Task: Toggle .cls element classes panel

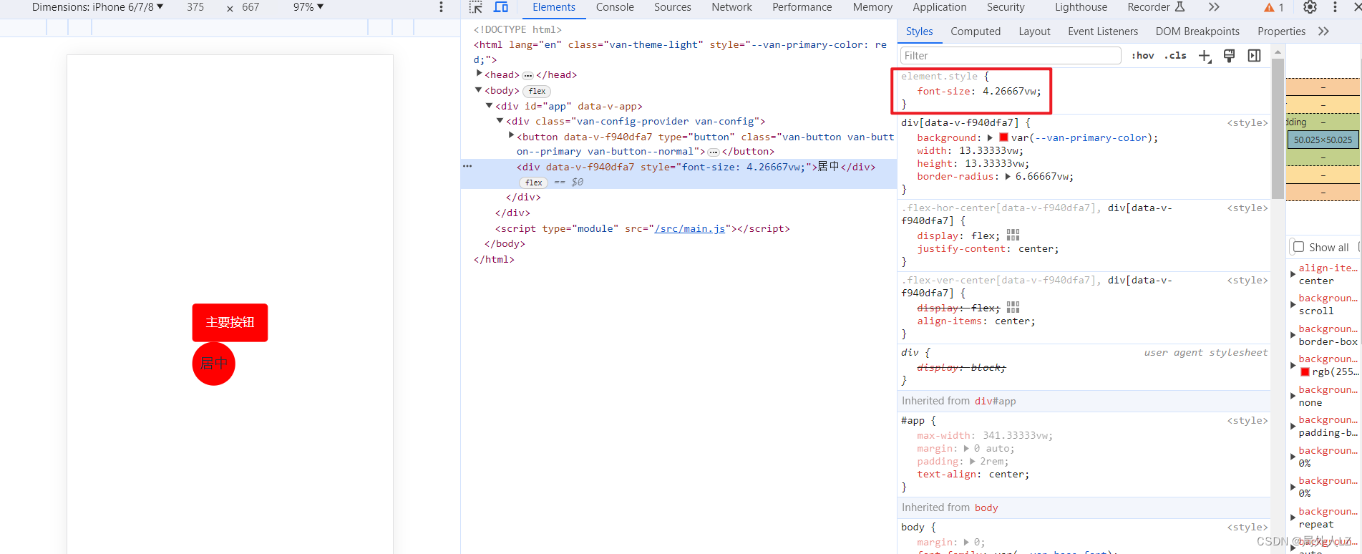Action: click(1175, 56)
